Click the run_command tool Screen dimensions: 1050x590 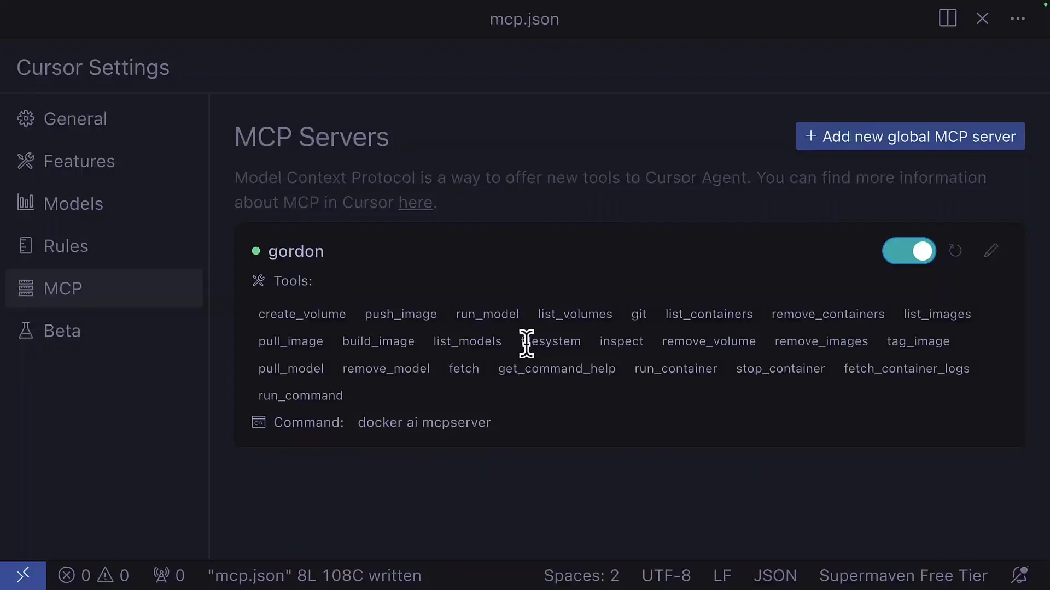pos(300,395)
